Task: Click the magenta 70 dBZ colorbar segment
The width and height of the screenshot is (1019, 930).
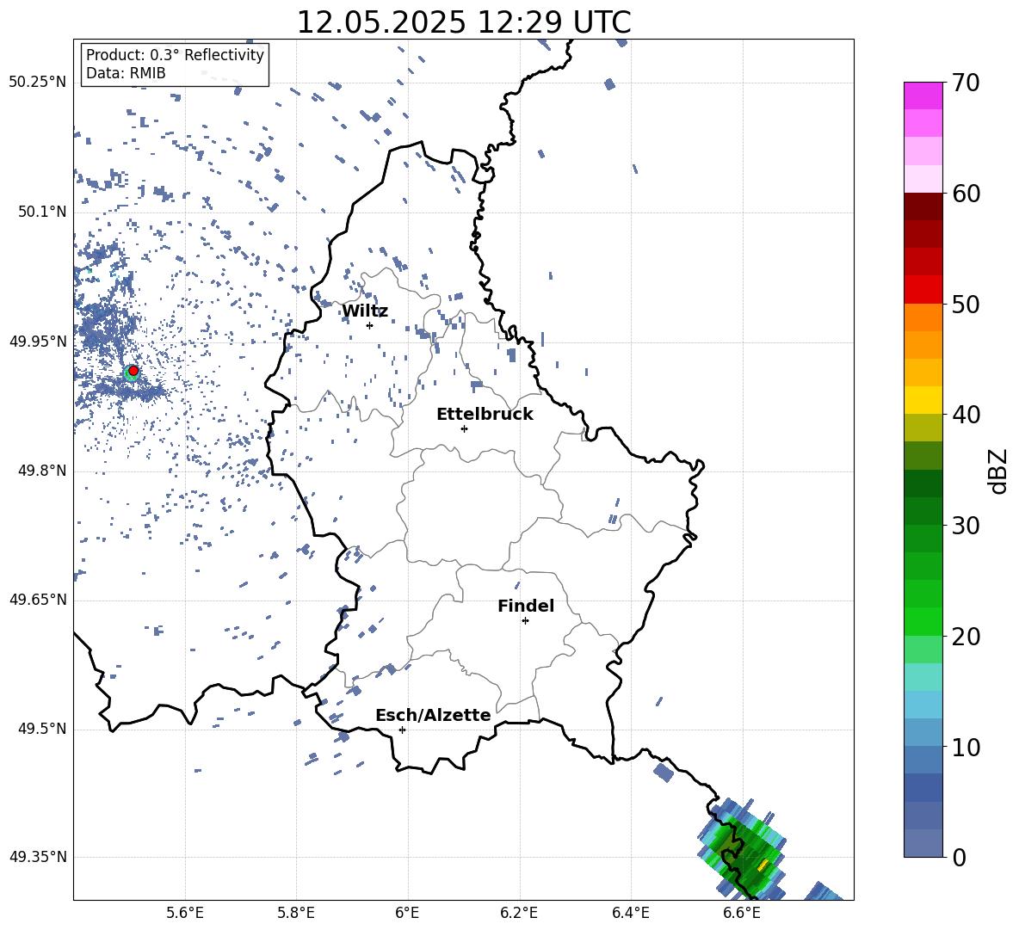Action: point(923,95)
